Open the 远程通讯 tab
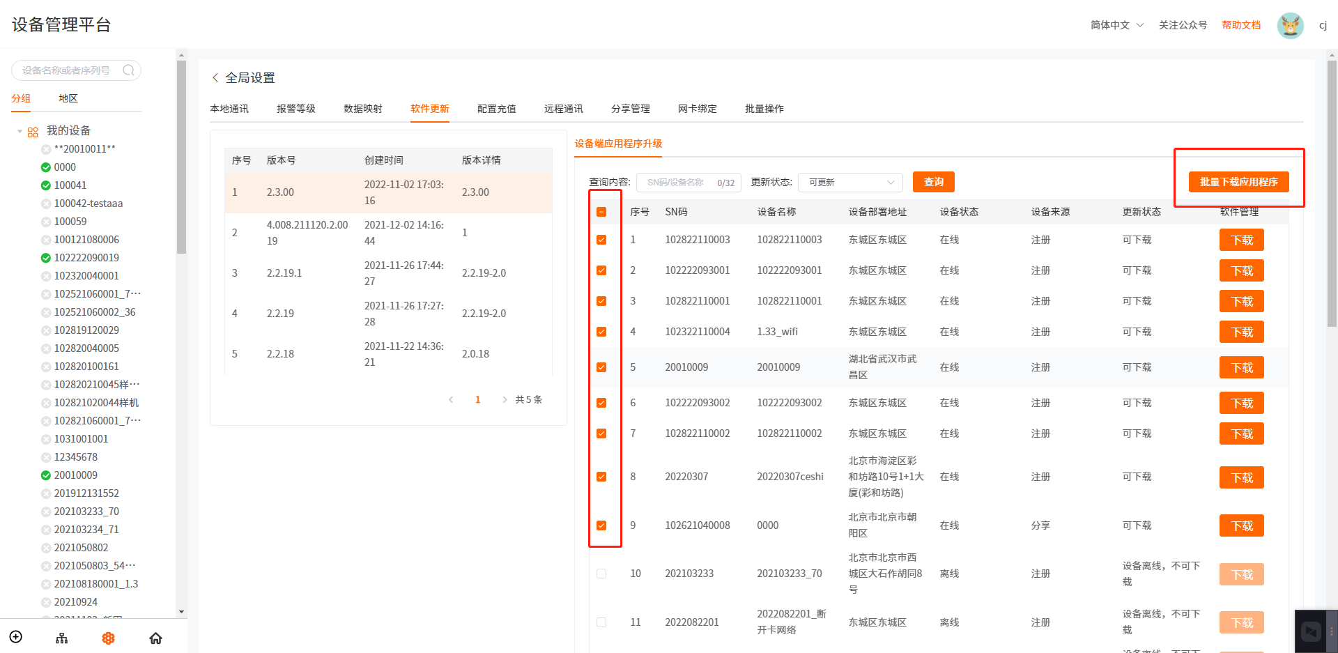The height and width of the screenshot is (653, 1338). tap(564, 109)
